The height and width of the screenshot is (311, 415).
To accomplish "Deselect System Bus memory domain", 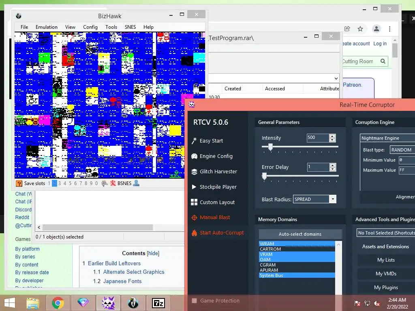I will click(297, 275).
